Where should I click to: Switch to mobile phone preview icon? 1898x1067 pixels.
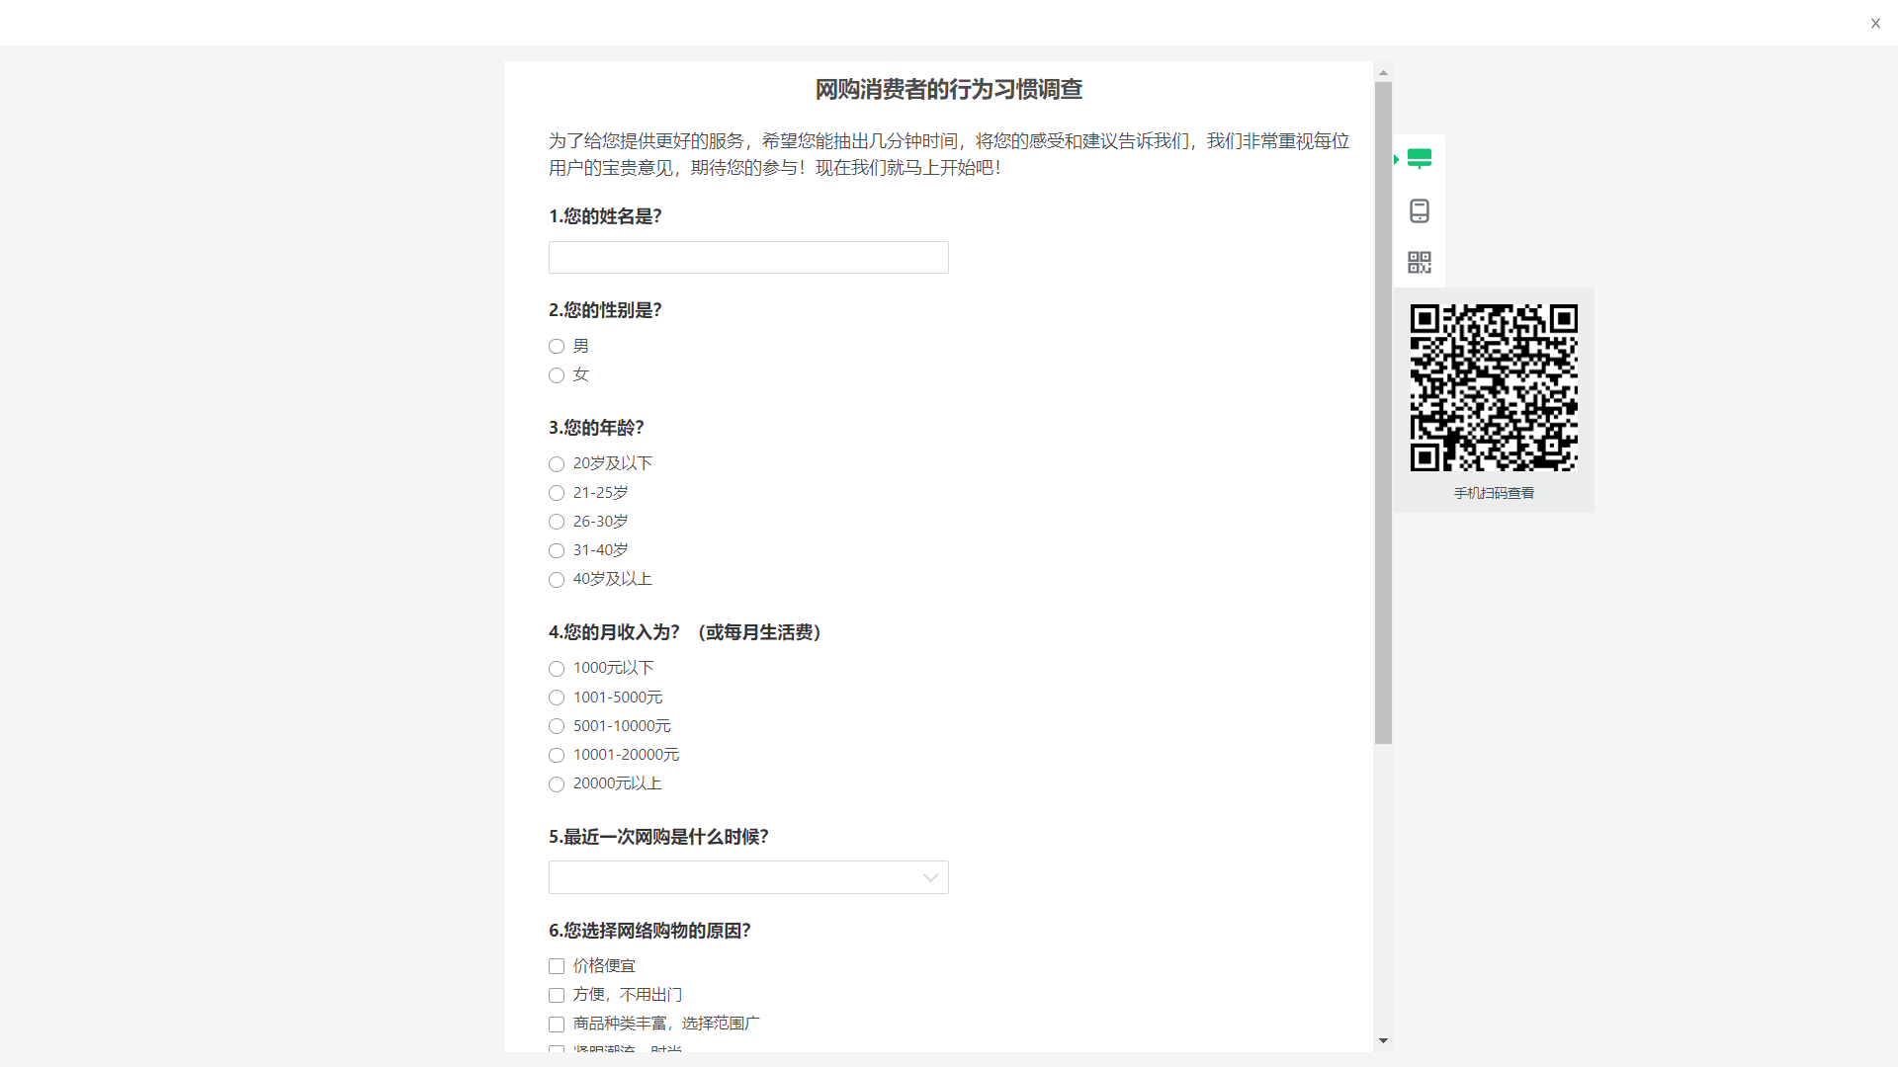point(1419,210)
